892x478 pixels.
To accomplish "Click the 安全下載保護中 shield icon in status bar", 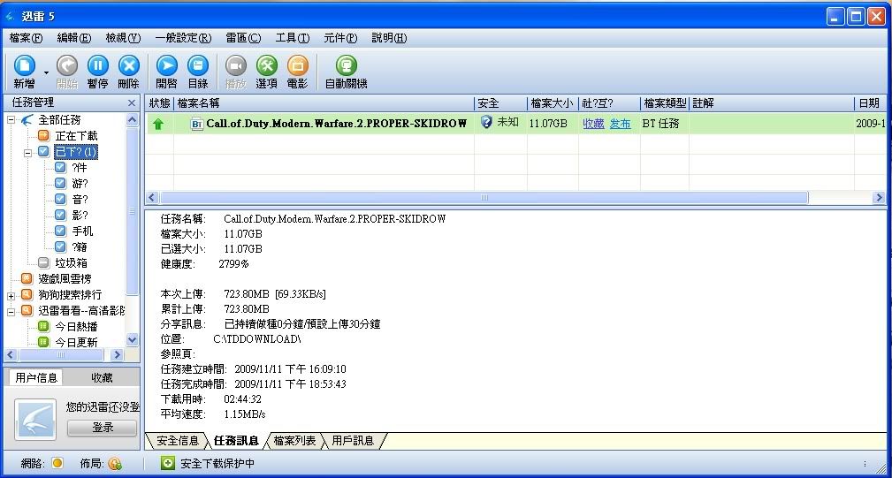I will [168, 463].
